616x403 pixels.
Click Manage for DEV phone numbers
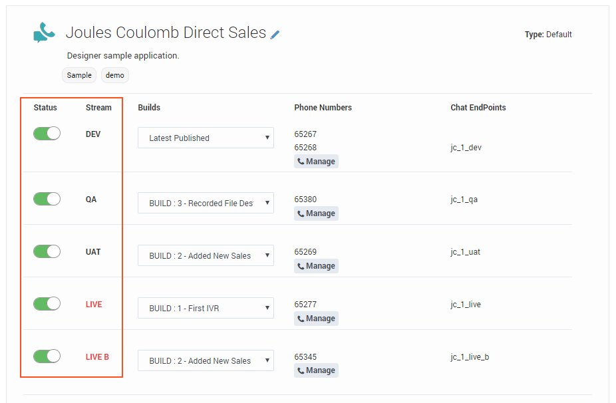point(316,161)
